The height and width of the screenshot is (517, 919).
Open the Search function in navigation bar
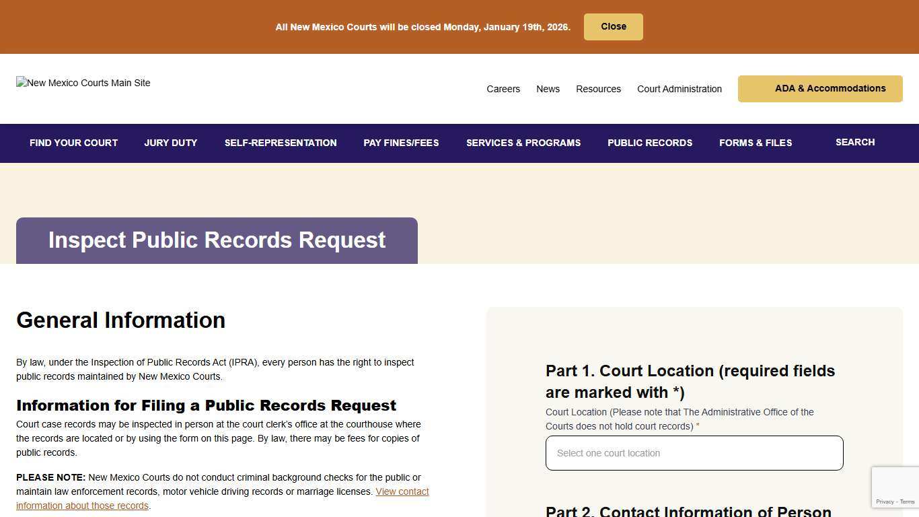click(855, 143)
